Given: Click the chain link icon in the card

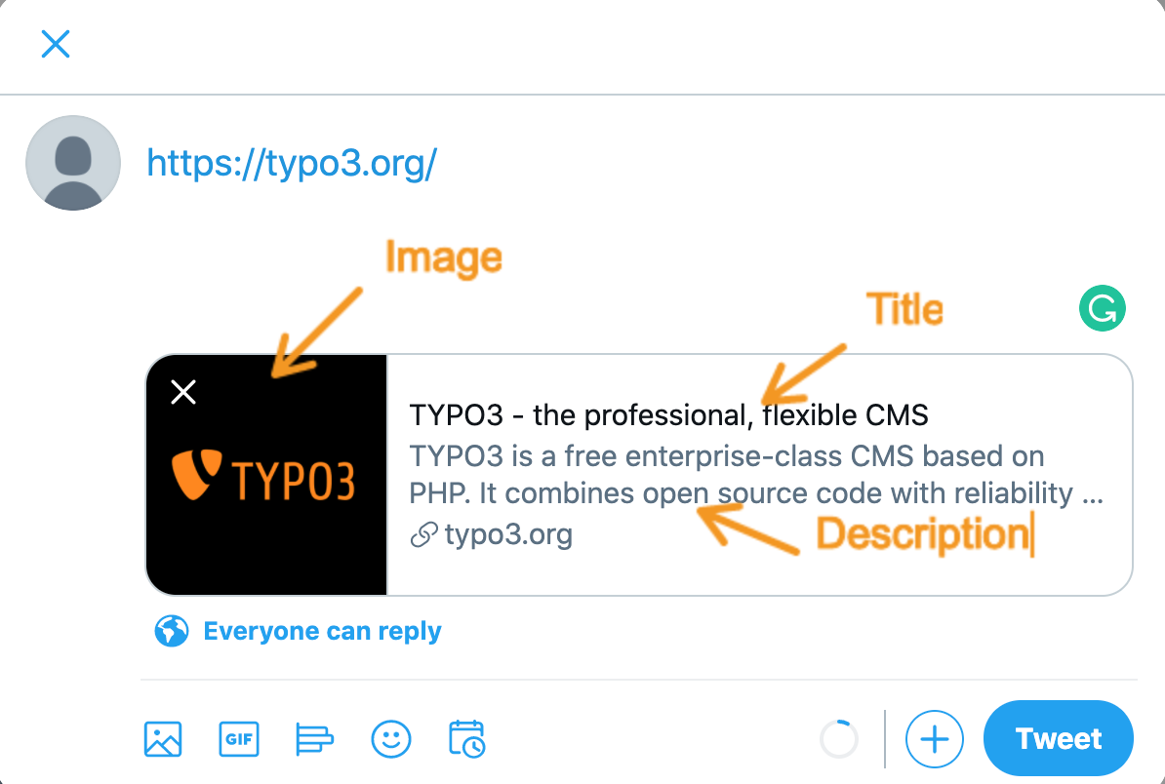Looking at the screenshot, I should coord(423,534).
